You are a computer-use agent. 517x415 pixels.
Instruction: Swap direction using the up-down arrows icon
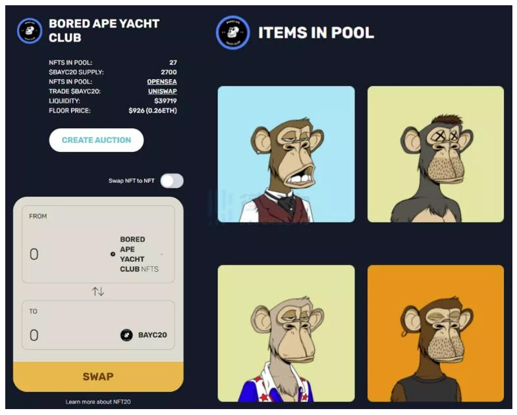tap(98, 291)
